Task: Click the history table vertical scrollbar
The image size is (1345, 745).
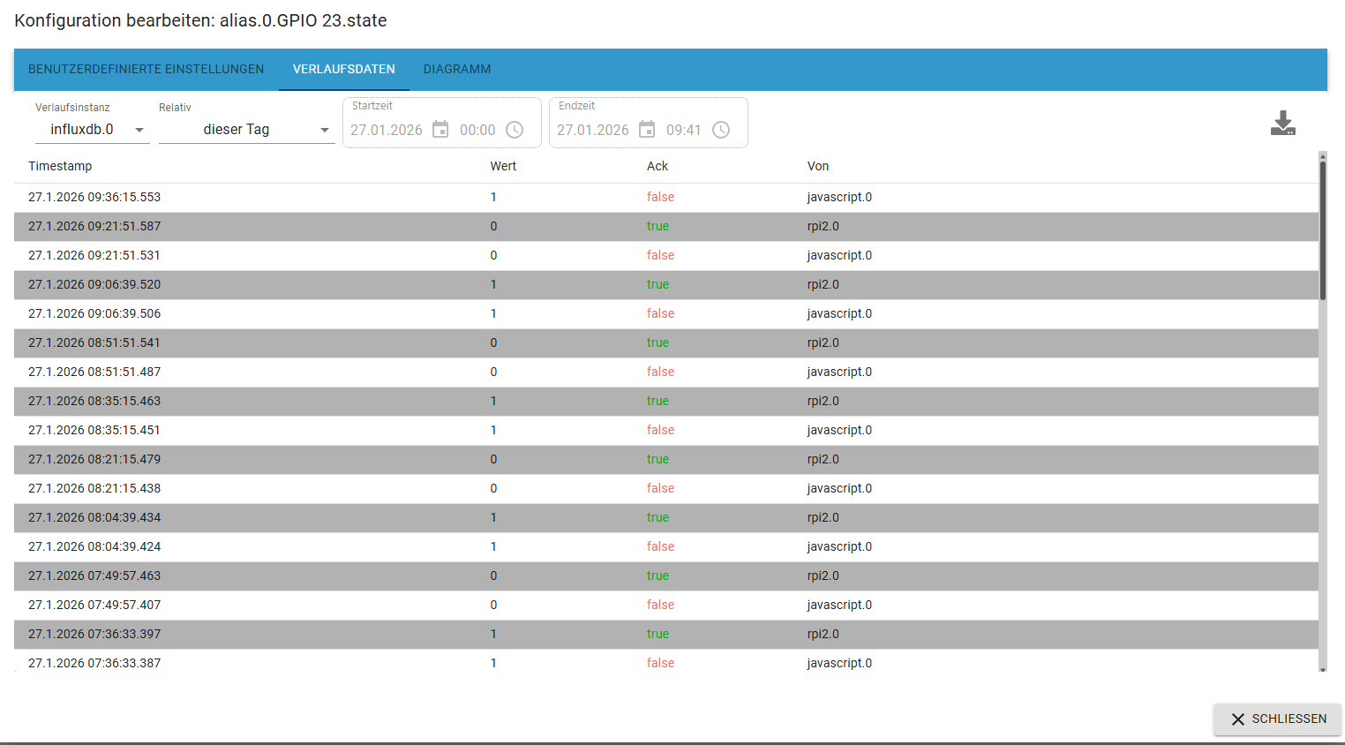Action: click(x=1323, y=410)
